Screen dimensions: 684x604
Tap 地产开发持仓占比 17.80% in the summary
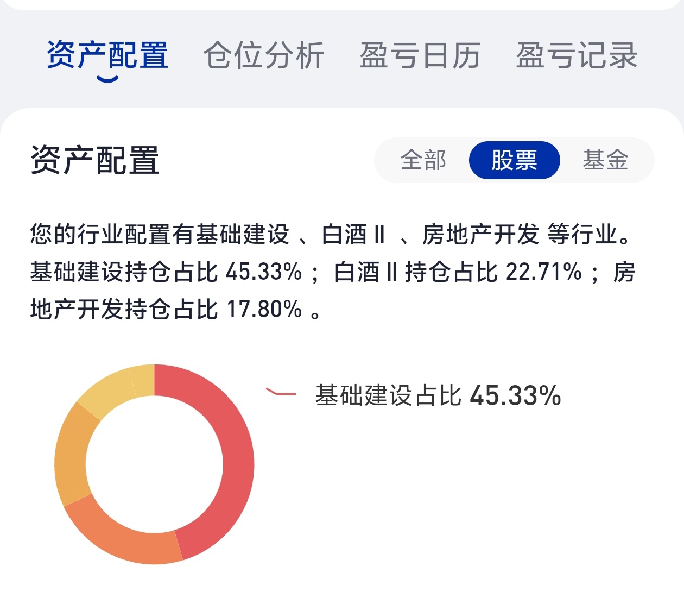166,309
